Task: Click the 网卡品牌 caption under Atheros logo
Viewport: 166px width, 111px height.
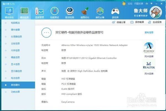Action: pos(149,56)
